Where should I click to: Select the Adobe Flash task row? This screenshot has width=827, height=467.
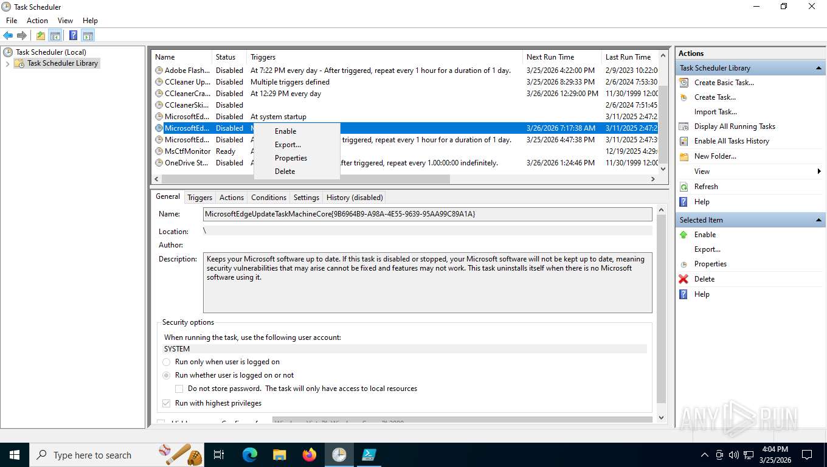[x=405, y=71]
